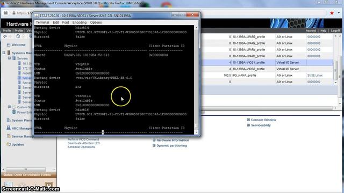The width and height of the screenshot is (344, 193).
Task: Click the navigation pane horizontal scrollbar thumb
Action: coord(26,169)
